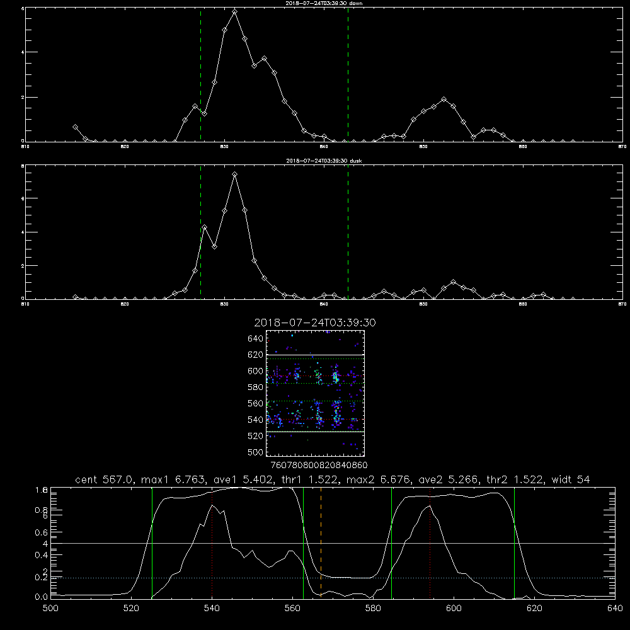Click the highest diamond marker in dusk plot
This screenshot has height=630, width=630.
point(234,175)
